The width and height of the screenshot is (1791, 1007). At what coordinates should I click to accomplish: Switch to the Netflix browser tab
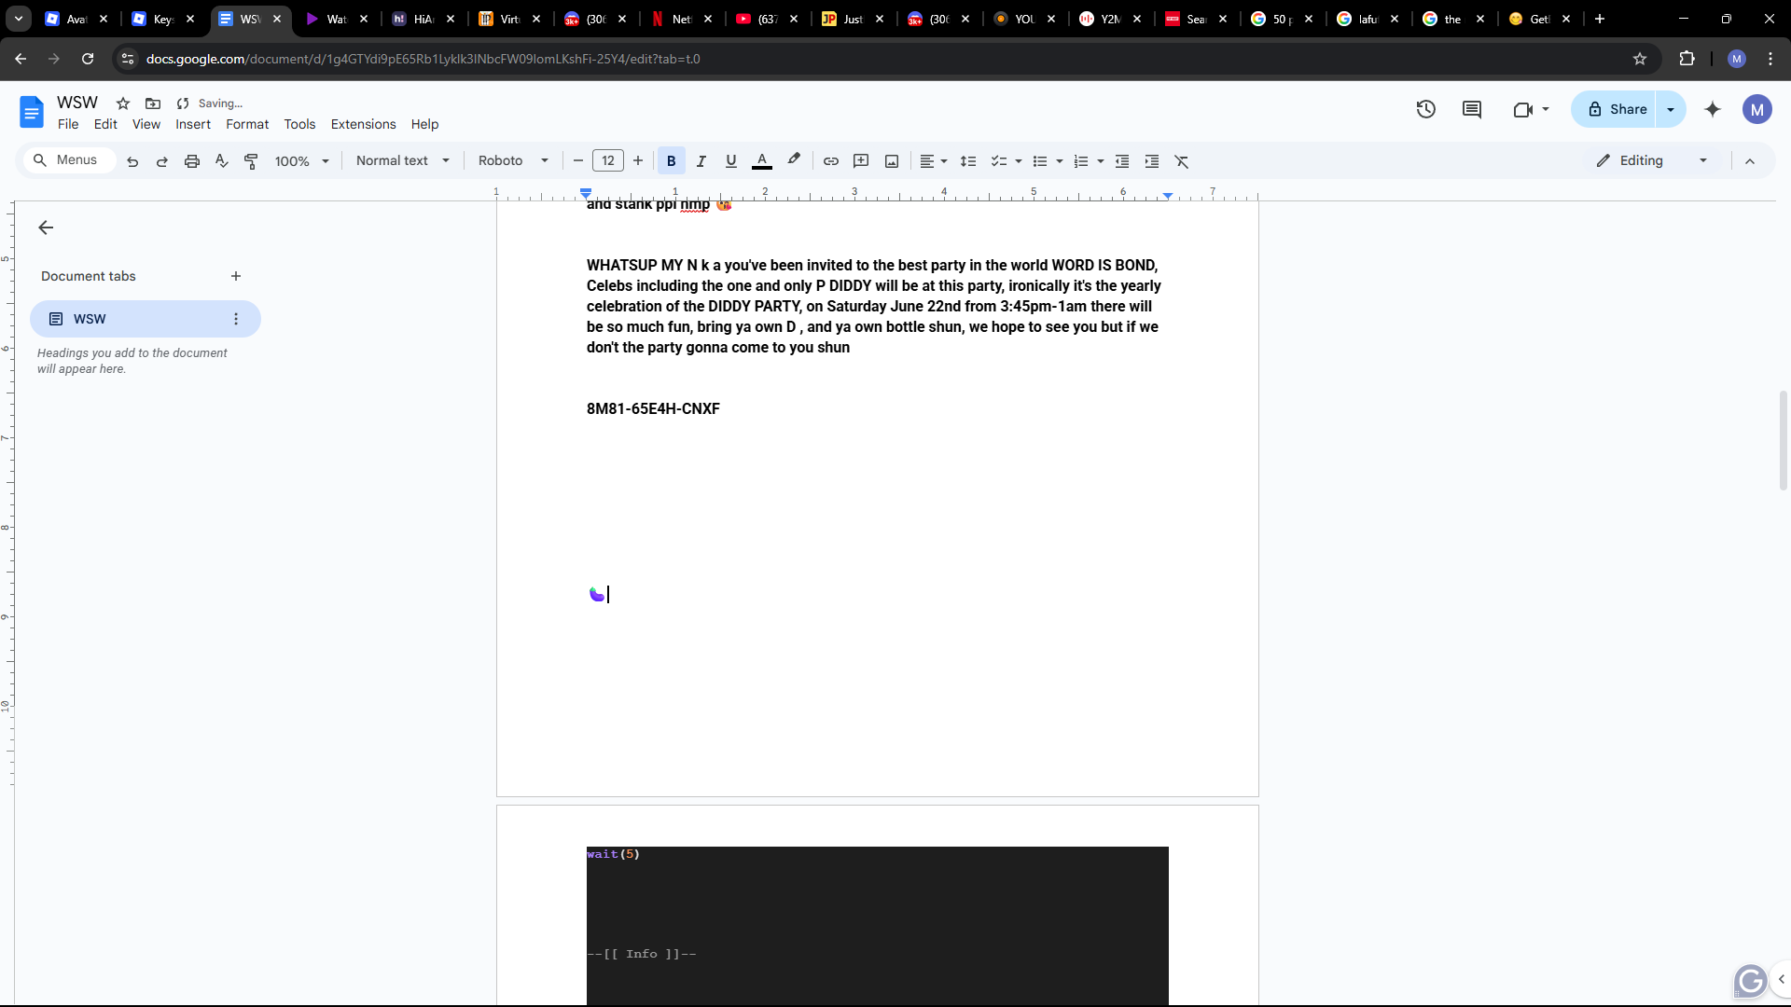click(683, 19)
